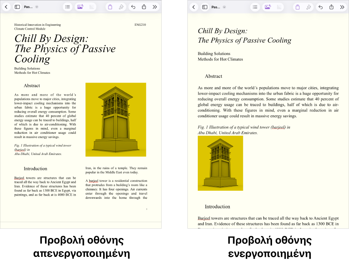Click the format paintbrush in left window
Viewport: 349px width, 263px height.
pos(121,7)
